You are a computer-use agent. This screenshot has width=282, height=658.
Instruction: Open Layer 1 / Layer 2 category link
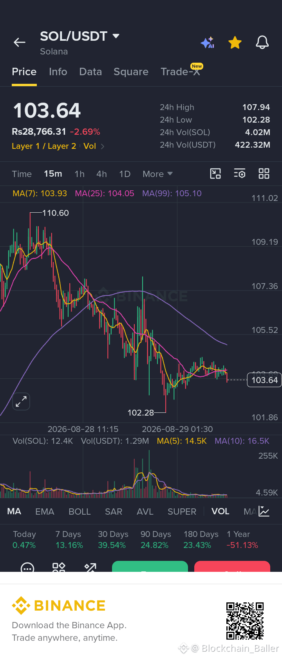point(44,146)
